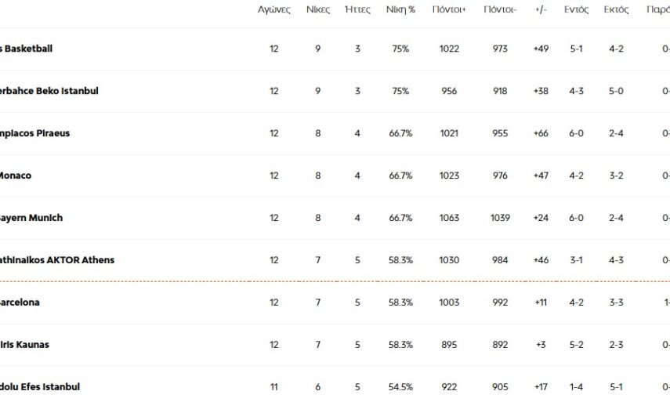This screenshot has height=402, width=670.
Task: Click the 54.5% win rate cell
Action: (x=400, y=387)
